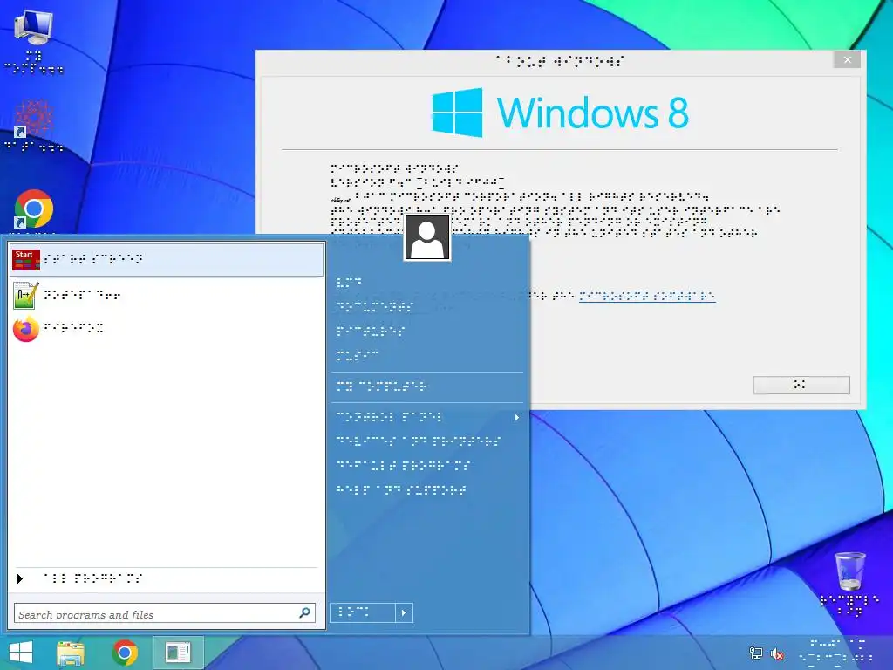The height and width of the screenshot is (670, 893).
Task: Open Default Programs in Start menu
Action: (x=427, y=466)
